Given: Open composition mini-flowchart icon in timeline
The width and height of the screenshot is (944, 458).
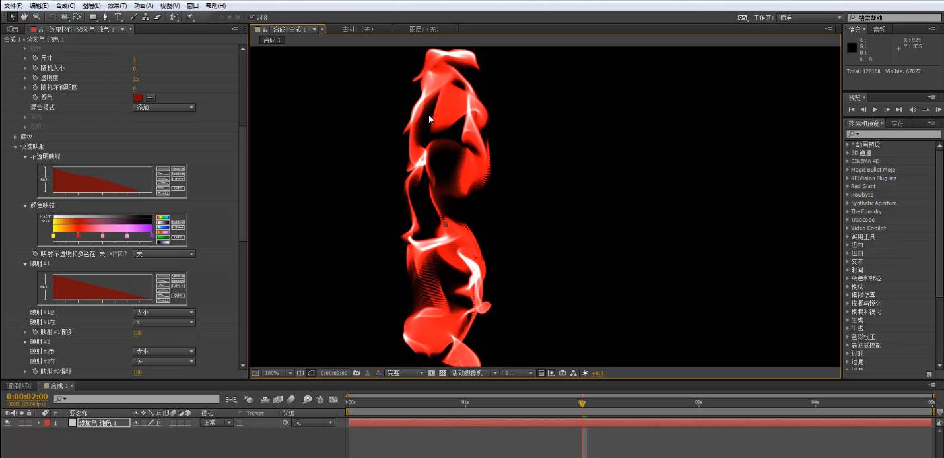Looking at the screenshot, I should pyautogui.click(x=231, y=399).
